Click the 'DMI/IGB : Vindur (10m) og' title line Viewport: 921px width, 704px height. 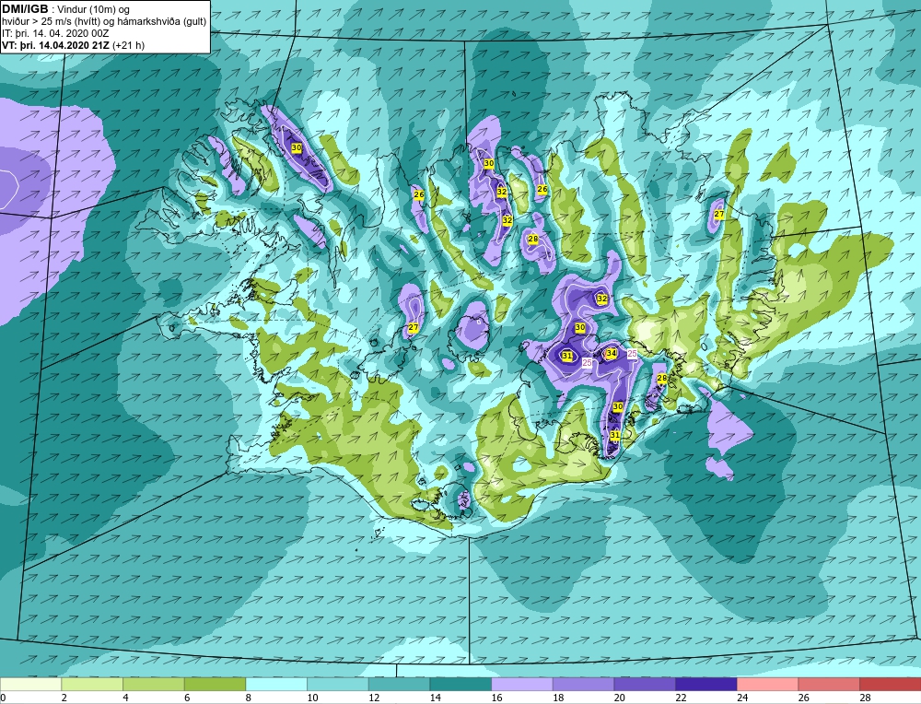65,9
